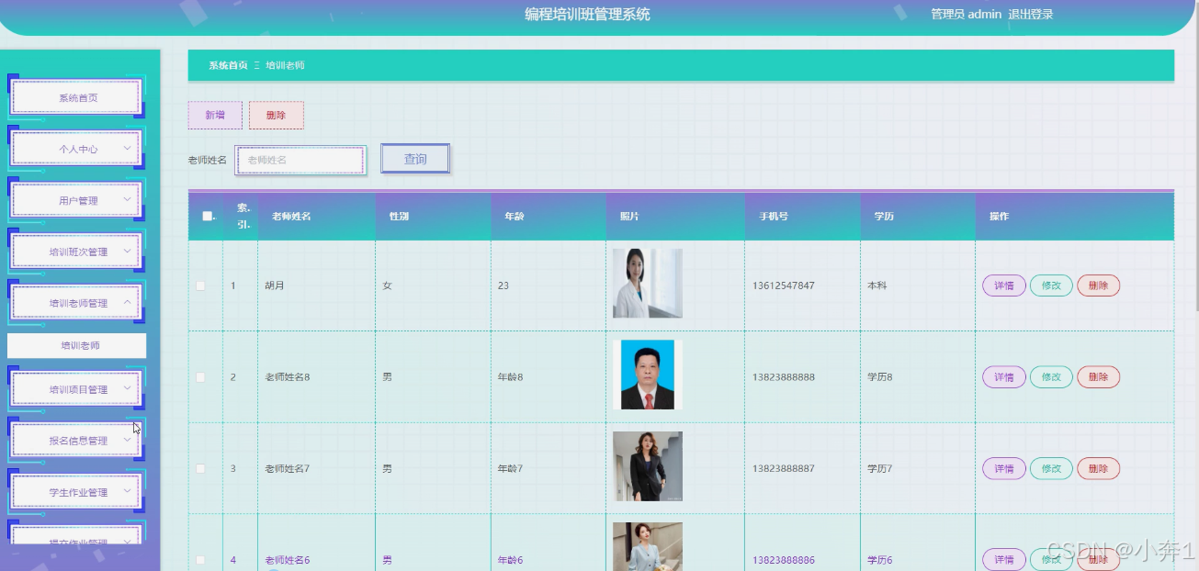Open 用户管理 in the sidebar
Image resolution: width=1199 pixels, height=571 pixels.
point(76,200)
